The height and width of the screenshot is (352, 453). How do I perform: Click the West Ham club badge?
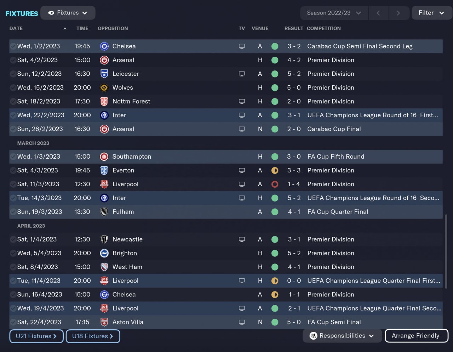point(104,267)
